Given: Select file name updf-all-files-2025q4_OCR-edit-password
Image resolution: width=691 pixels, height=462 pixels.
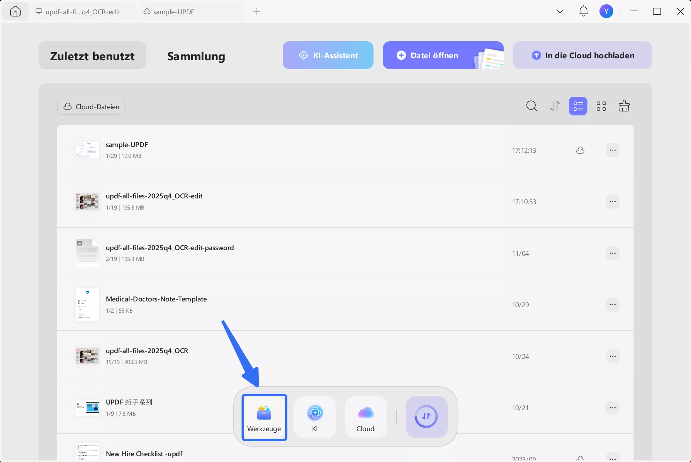Looking at the screenshot, I should [170, 248].
